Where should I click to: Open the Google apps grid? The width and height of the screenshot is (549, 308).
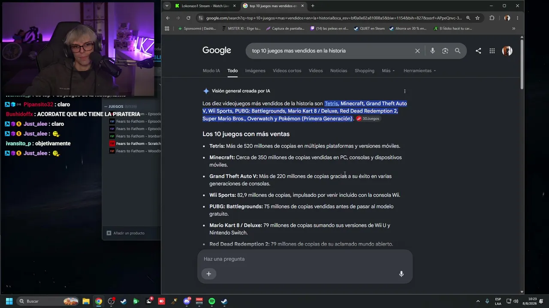[x=492, y=51]
